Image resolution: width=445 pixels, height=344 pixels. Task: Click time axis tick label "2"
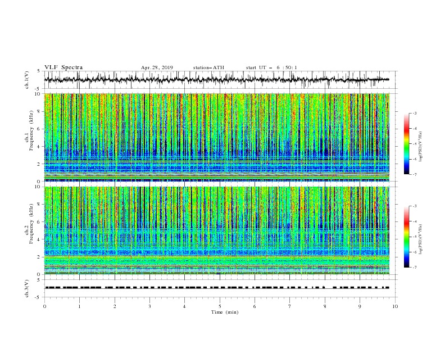[115, 306]
